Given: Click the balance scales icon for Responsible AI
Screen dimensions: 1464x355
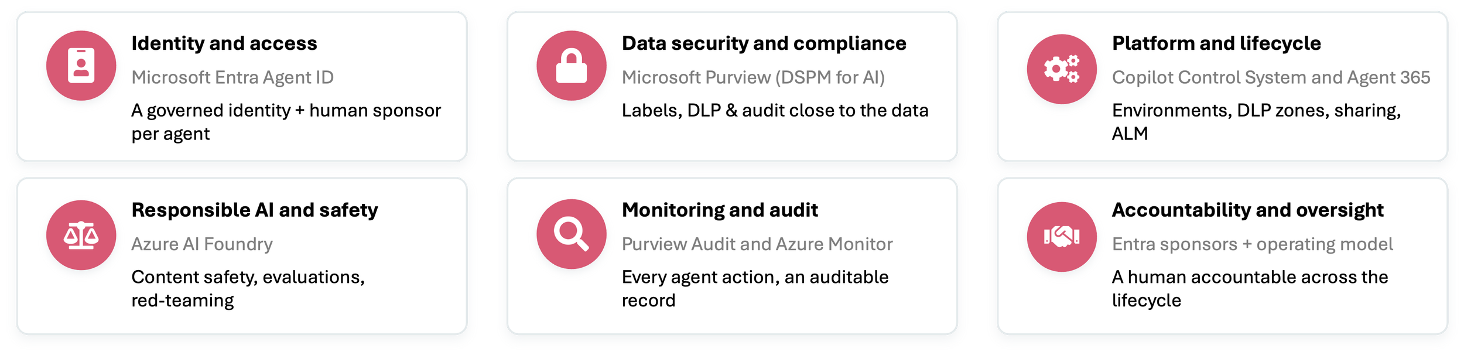Looking at the screenshot, I should point(81,235).
